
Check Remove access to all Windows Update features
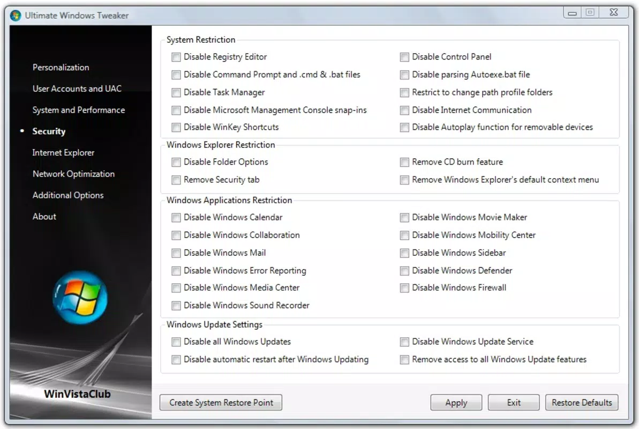[x=404, y=360]
